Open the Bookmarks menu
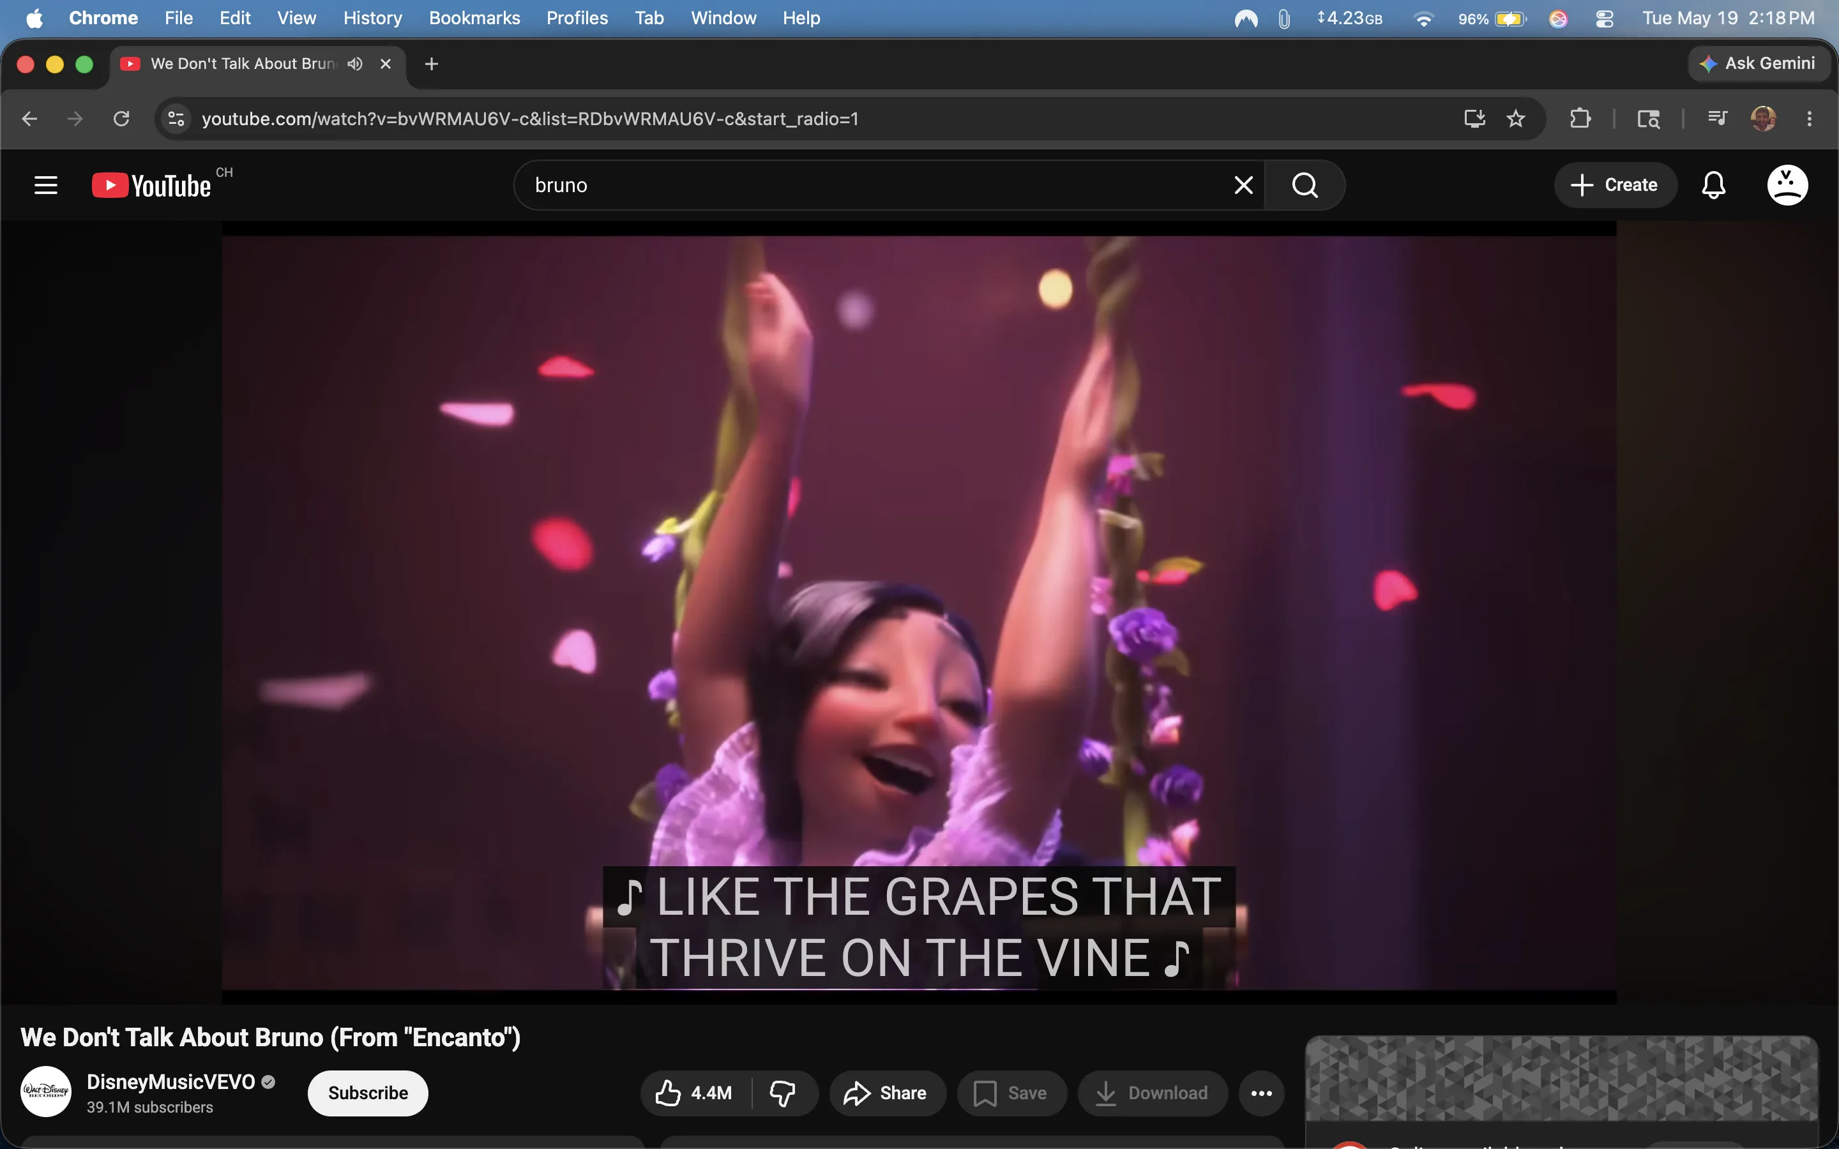Viewport: 1839px width, 1149px height. 474,19
